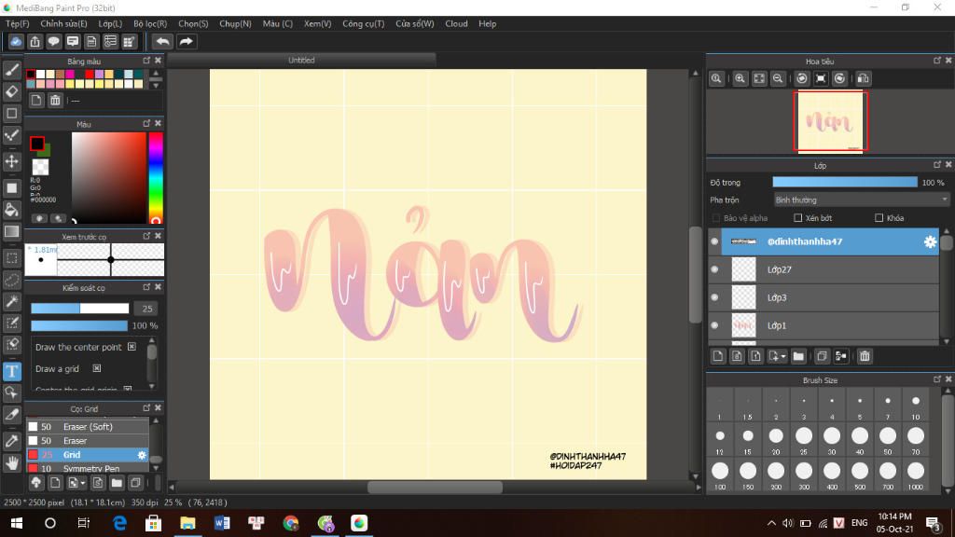Open the Chỉnh sửa(E) menu
The width and height of the screenshot is (955, 537).
(64, 23)
